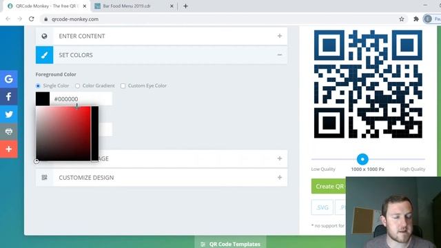Click the Low Quality label
441x248 pixels.
click(323, 169)
